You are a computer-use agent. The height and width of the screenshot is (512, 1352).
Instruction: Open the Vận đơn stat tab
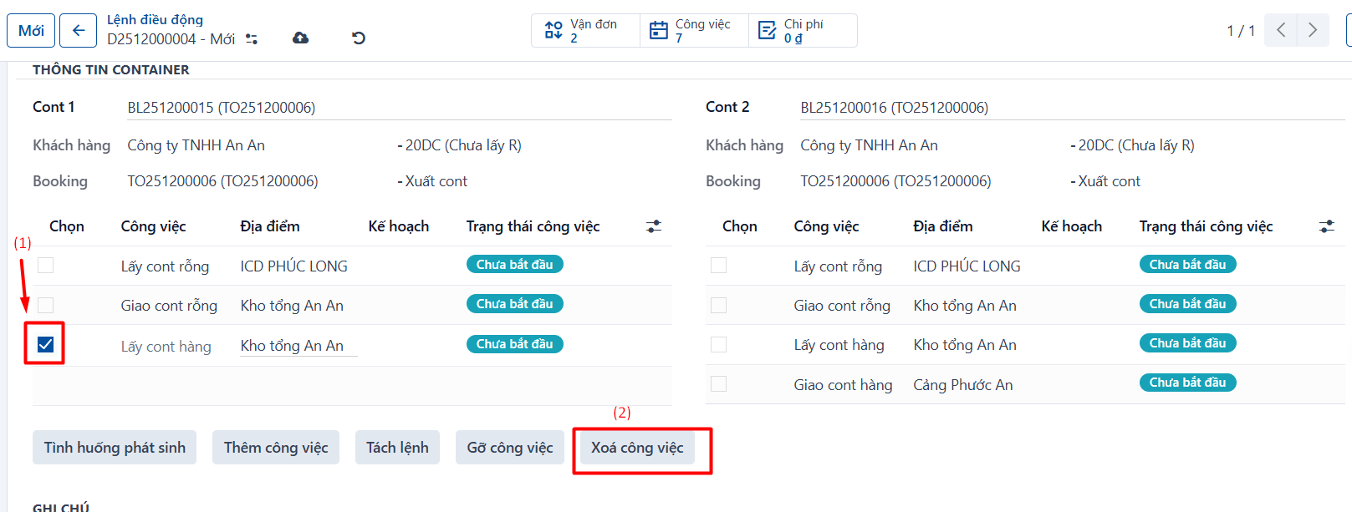pos(586,31)
